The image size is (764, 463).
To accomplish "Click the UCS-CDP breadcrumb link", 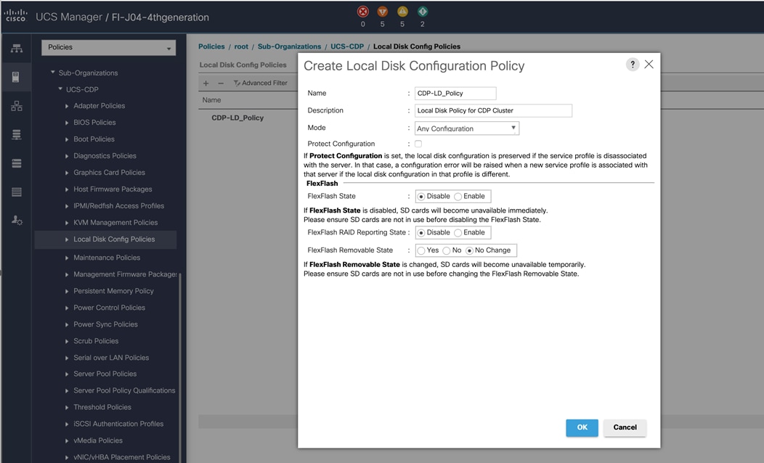I will coord(347,46).
